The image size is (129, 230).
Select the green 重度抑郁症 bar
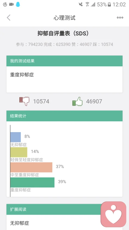click(x=32, y=182)
